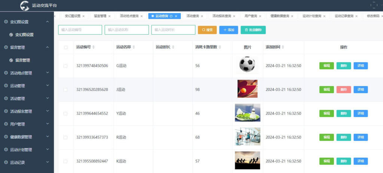Switch to the 用户查询 tab
Screen dimensions: 383x173
pyautogui.click(x=251, y=16)
